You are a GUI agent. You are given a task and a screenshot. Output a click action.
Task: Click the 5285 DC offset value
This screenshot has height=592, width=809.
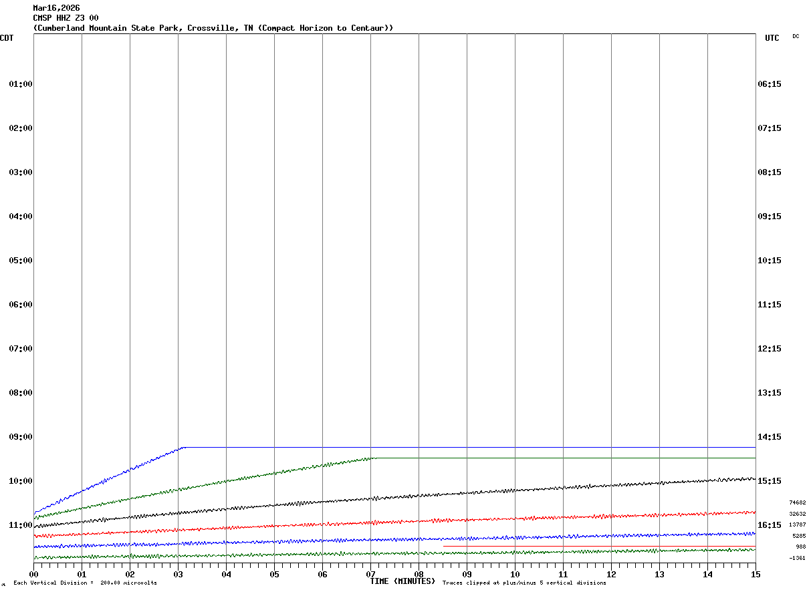click(799, 536)
